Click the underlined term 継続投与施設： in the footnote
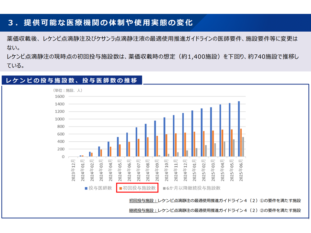The image size is (311, 233). 144,210
